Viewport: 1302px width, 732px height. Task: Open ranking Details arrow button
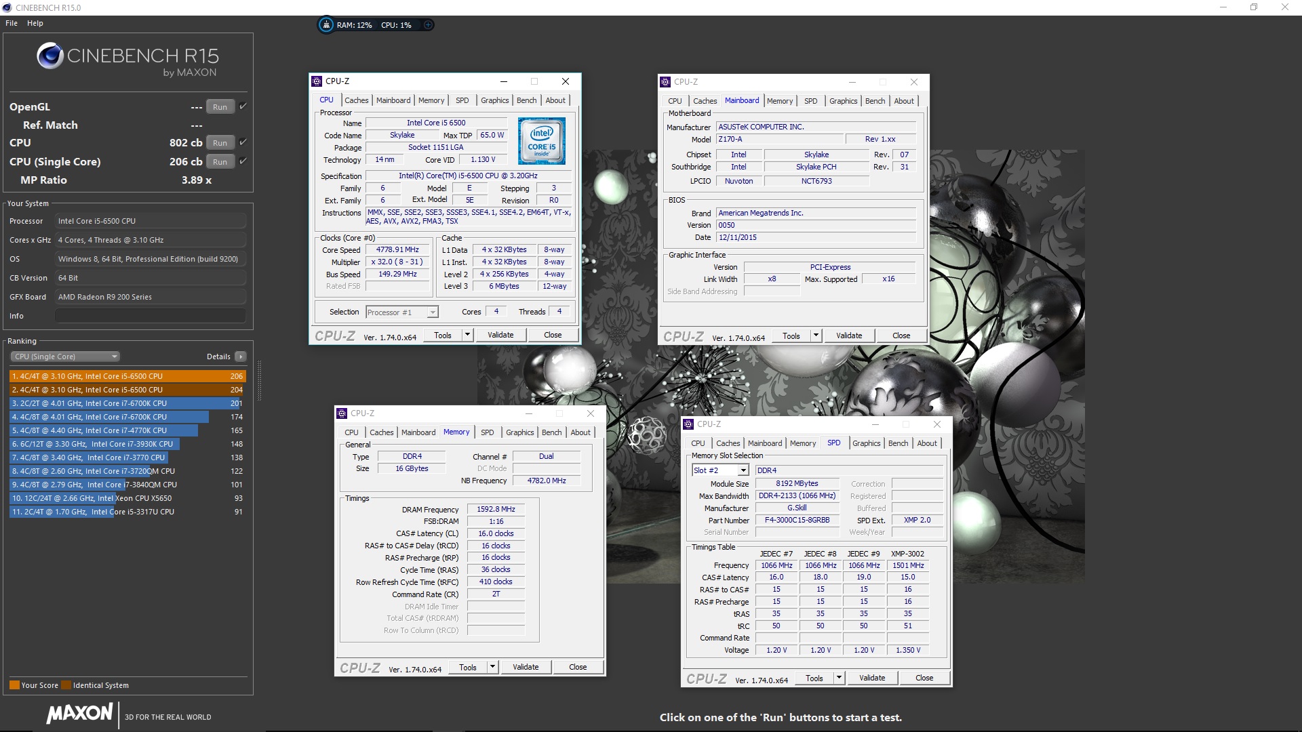point(241,357)
